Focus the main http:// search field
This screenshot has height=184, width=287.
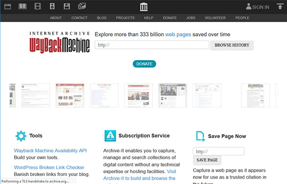(x=152, y=45)
